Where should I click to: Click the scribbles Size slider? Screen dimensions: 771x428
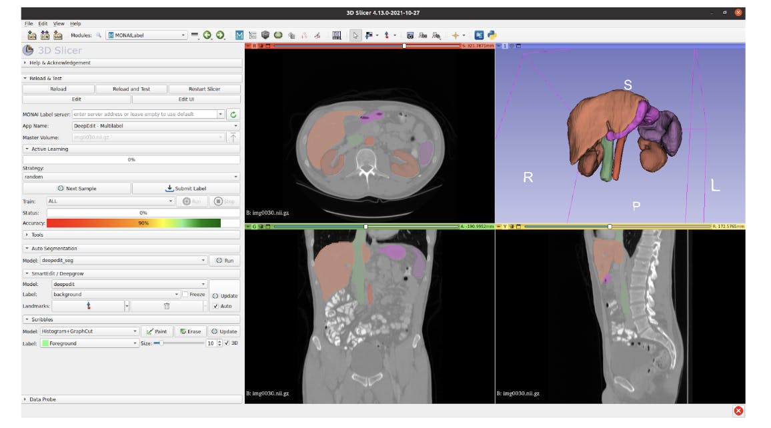(x=179, y=343)
